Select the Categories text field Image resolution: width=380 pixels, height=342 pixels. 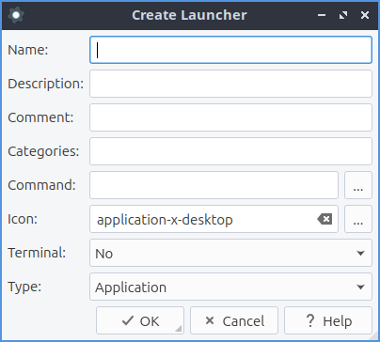230,151
